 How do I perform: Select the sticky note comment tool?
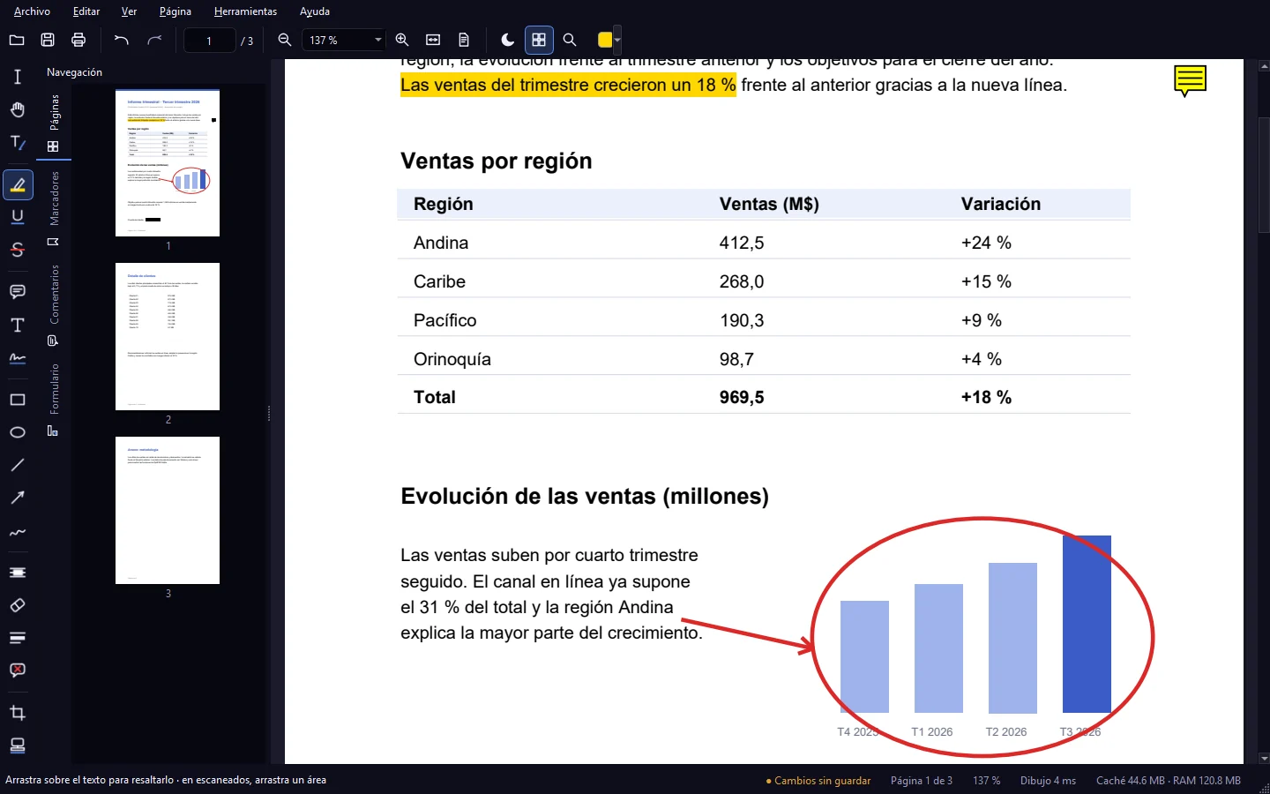(18, 291)
